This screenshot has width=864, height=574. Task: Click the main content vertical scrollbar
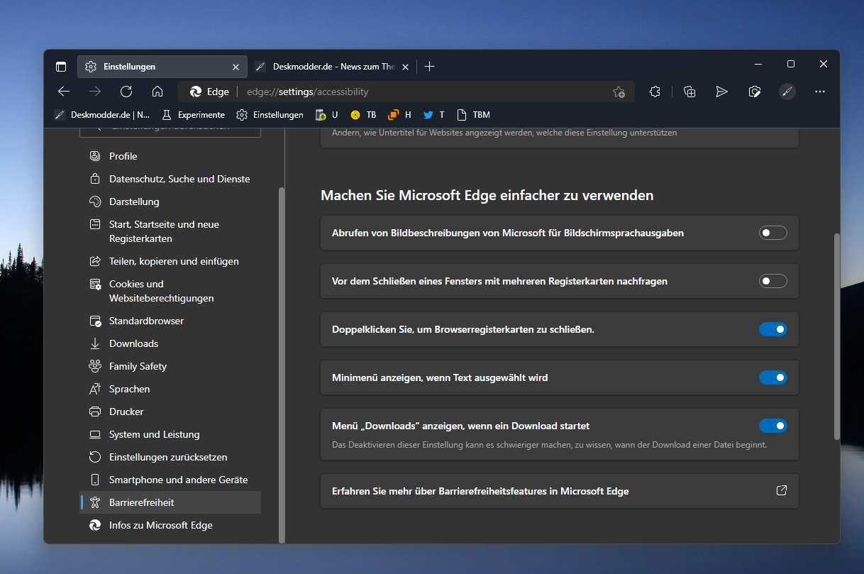[836, 336]
